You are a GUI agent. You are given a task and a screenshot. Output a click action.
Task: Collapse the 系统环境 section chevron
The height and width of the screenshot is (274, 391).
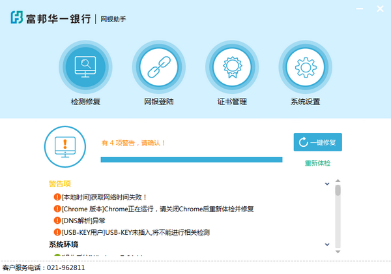[x=327, y=245]
